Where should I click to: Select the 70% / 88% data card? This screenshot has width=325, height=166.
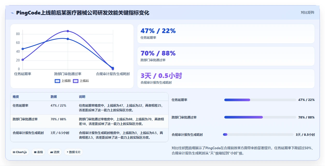pyautogui.click(x=226, y=56)
